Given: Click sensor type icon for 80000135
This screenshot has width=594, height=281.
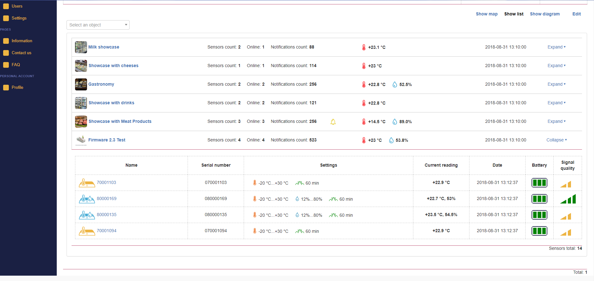Looking at the screenshot, I should click(x=87, y=215).
